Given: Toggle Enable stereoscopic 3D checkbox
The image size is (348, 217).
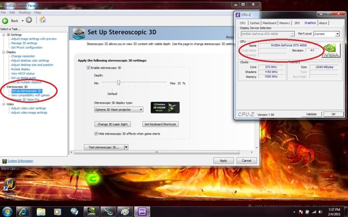Looking at the screenshot, I should pos(88,68).
